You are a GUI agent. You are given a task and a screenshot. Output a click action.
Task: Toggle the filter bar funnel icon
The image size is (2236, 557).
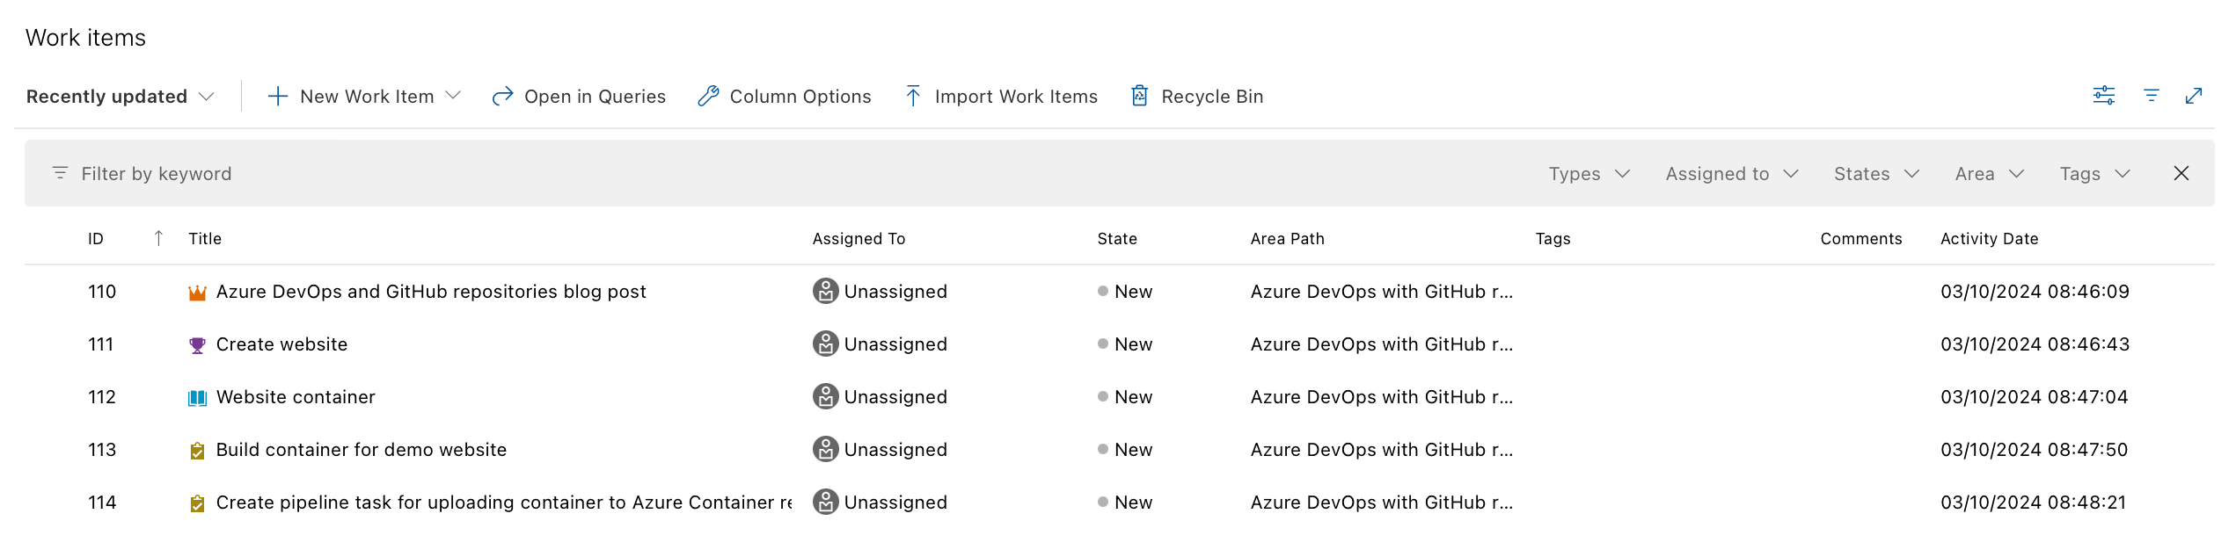(2152, 96)
